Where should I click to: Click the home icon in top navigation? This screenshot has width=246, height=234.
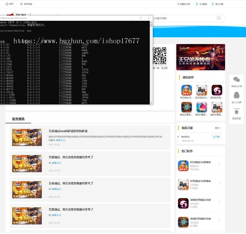coord(7,4)
